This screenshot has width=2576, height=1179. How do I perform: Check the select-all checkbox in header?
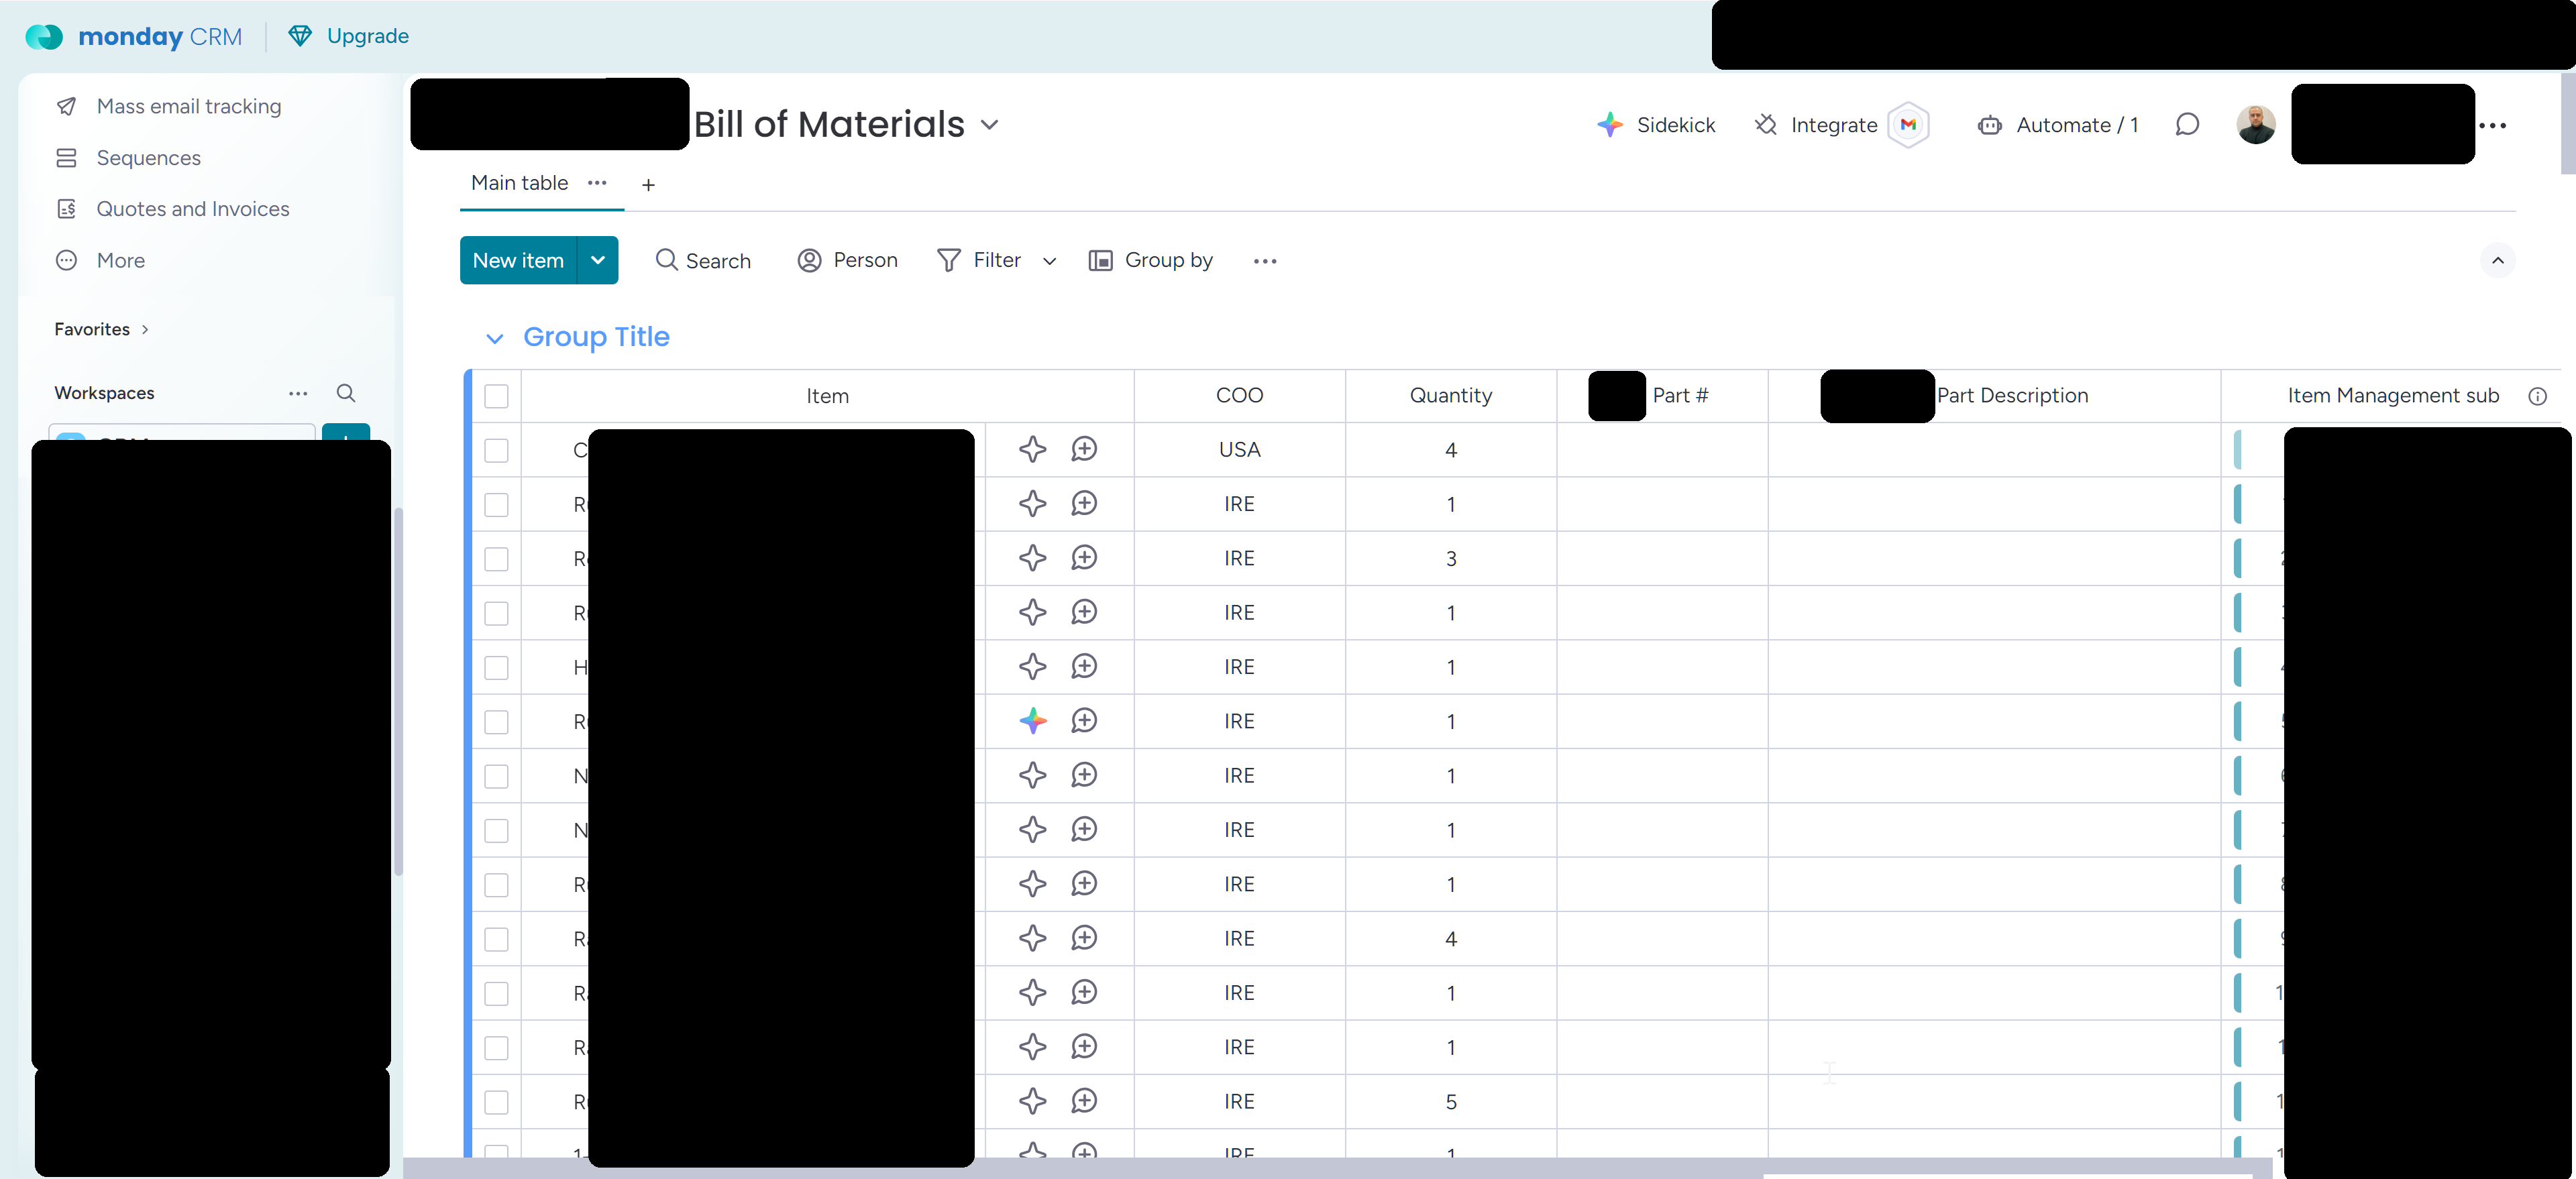tap(496, 396)
